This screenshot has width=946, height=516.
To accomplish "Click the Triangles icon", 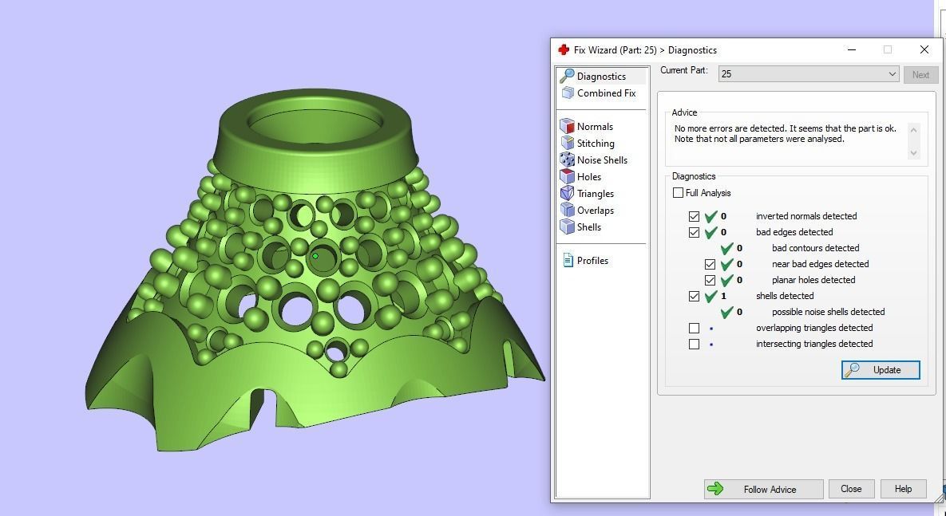I will click(x=567, y=194).
